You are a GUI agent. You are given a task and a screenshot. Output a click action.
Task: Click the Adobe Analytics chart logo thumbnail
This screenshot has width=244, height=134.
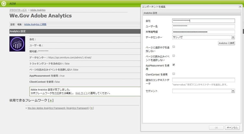click(17, 44)
